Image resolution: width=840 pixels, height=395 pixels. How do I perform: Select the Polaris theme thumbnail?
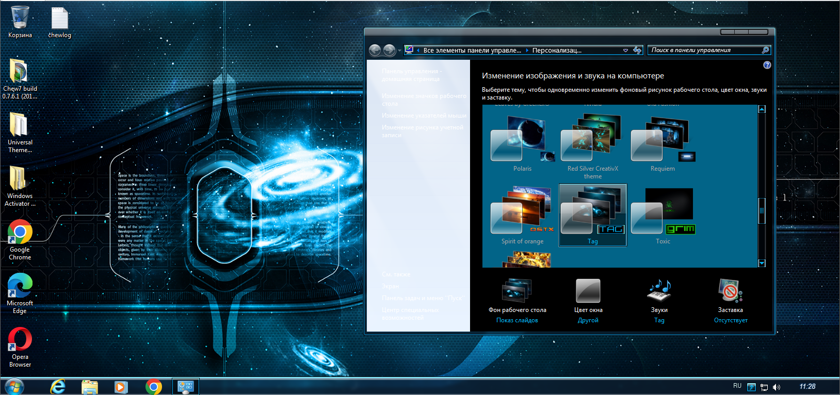[522, 144]
